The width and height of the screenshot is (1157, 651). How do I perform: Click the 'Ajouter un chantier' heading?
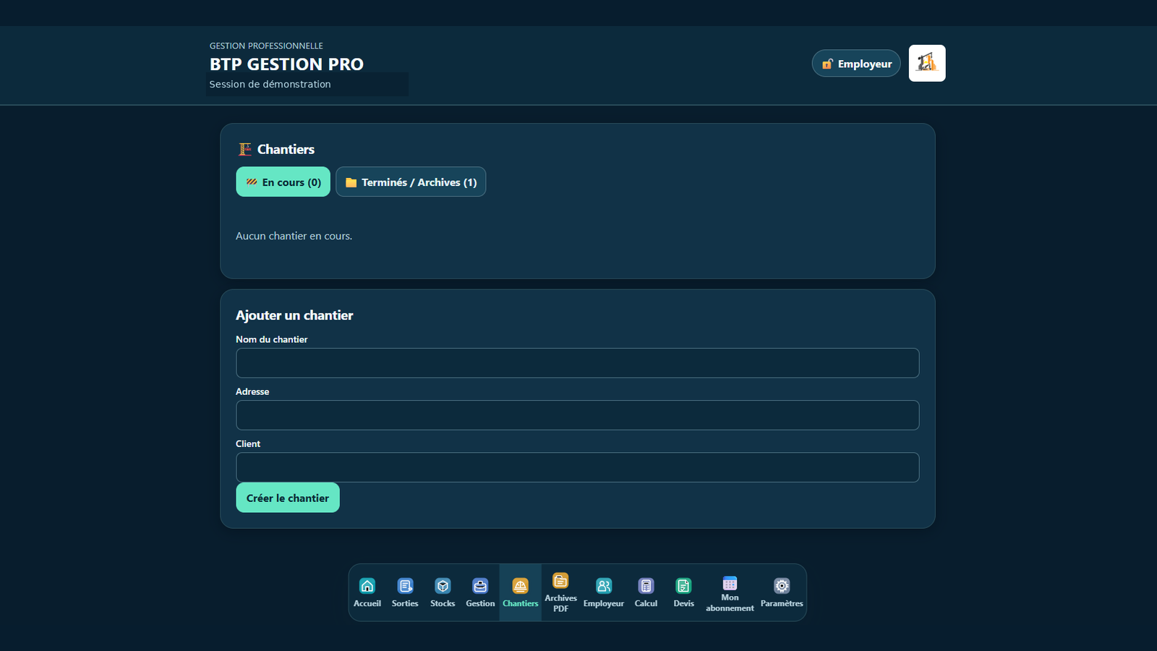click(294, 315)
